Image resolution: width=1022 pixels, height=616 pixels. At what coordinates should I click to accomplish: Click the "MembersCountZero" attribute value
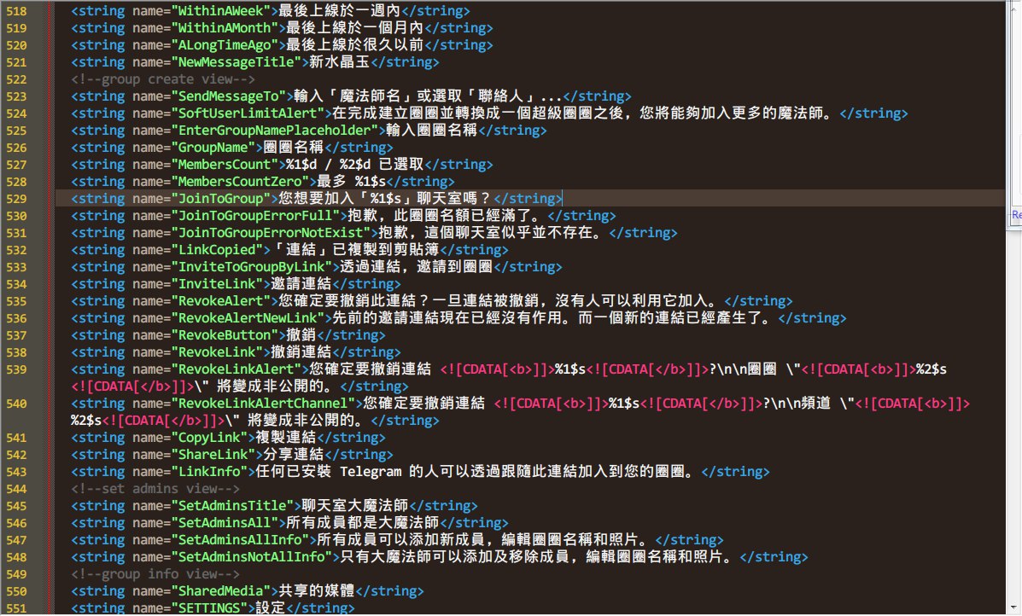[x=241, y=182]
